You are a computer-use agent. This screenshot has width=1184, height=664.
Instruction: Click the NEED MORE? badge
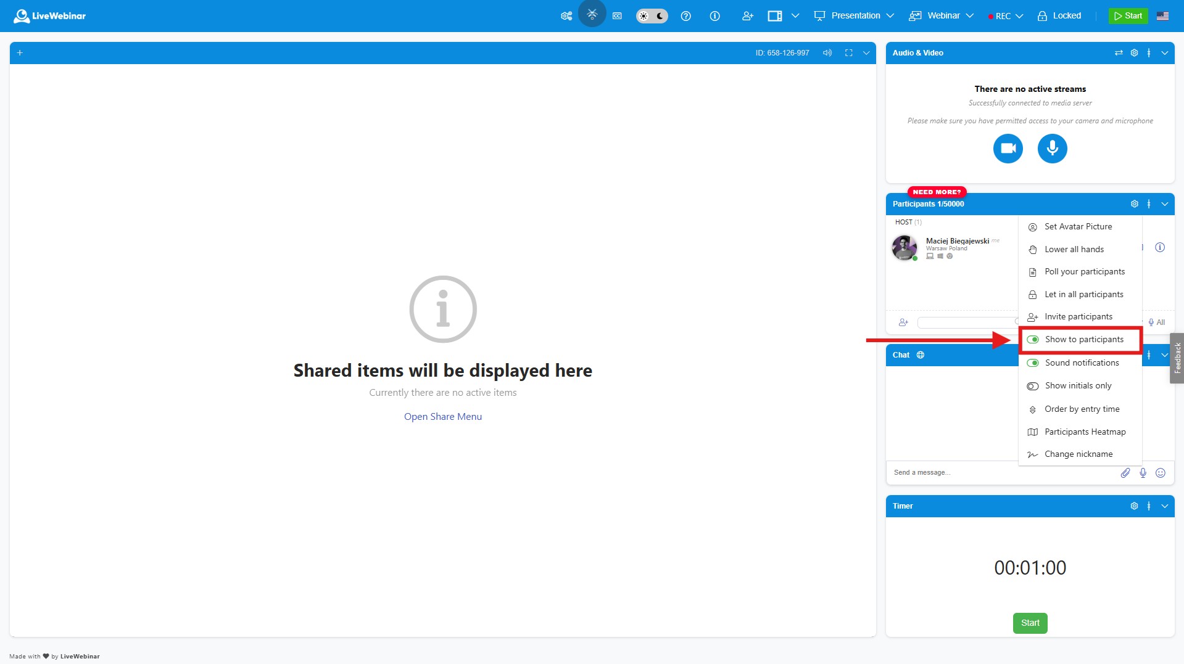coord(937,192)
